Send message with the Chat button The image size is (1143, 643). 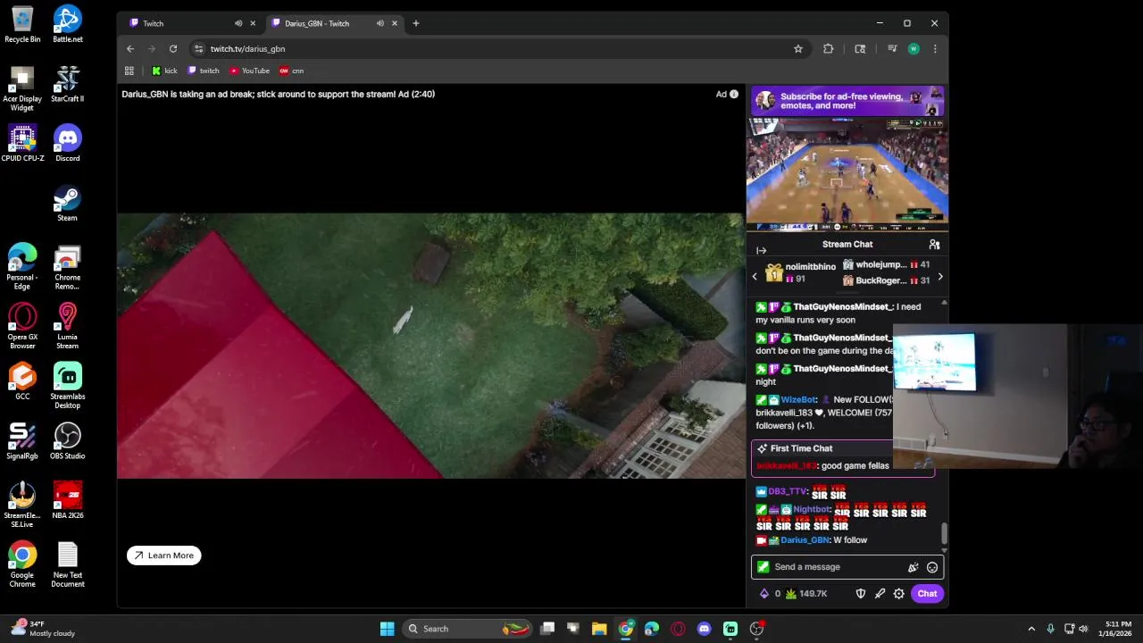coord(927,594)
